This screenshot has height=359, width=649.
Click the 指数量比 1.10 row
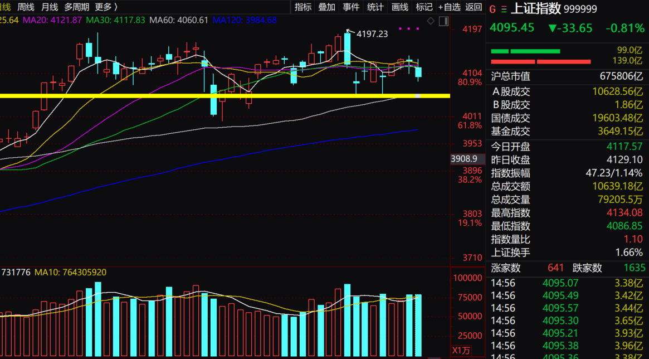567,239
